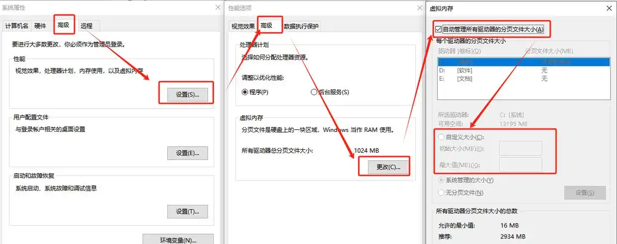Click 设置(S) button in 虚拟内存 dialog
The height and width of the screenshot is (244, 617).
tap(585, 192)
